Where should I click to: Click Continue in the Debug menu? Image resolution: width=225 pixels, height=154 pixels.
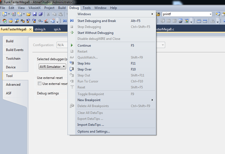(112, 46)
